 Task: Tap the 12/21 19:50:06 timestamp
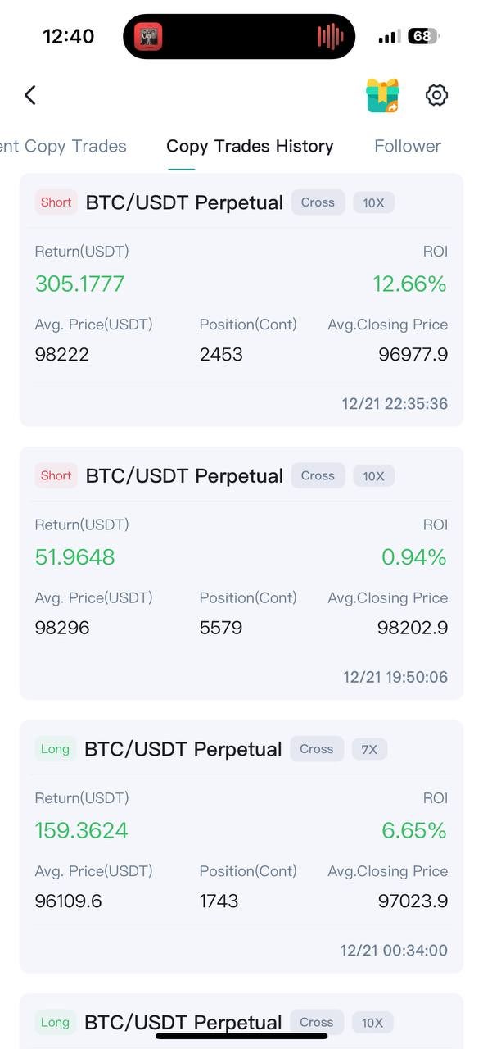[395, 677]
